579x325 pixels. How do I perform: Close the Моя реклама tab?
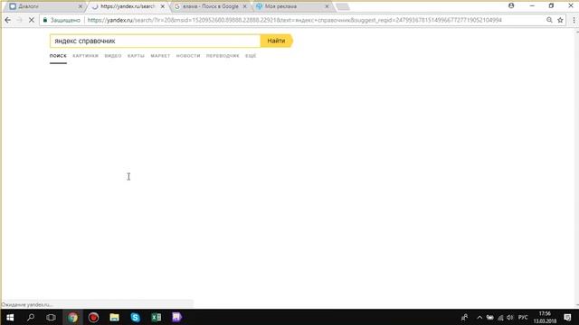pos(327,6)
